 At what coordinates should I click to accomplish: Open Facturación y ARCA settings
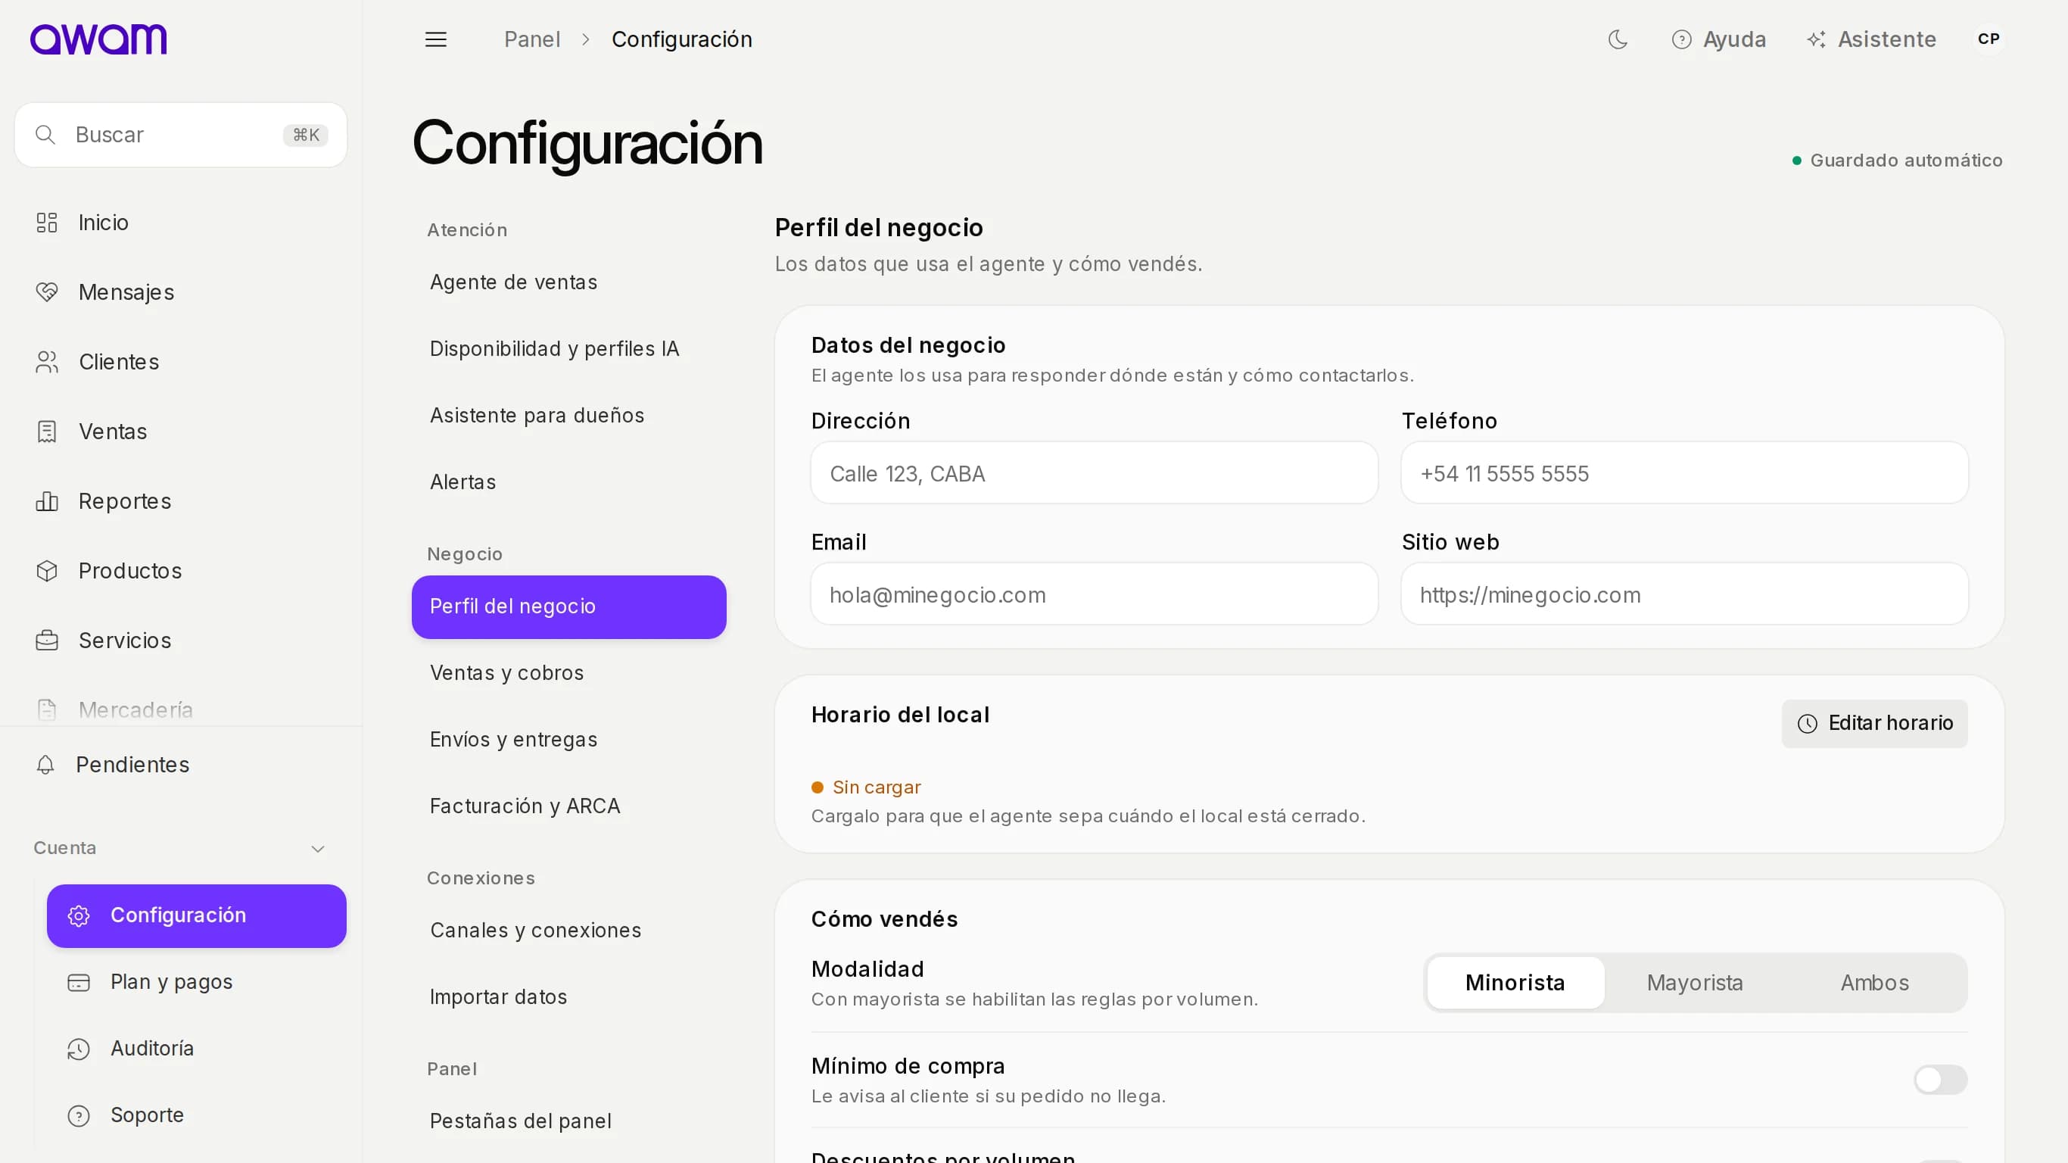coord(568,806)
